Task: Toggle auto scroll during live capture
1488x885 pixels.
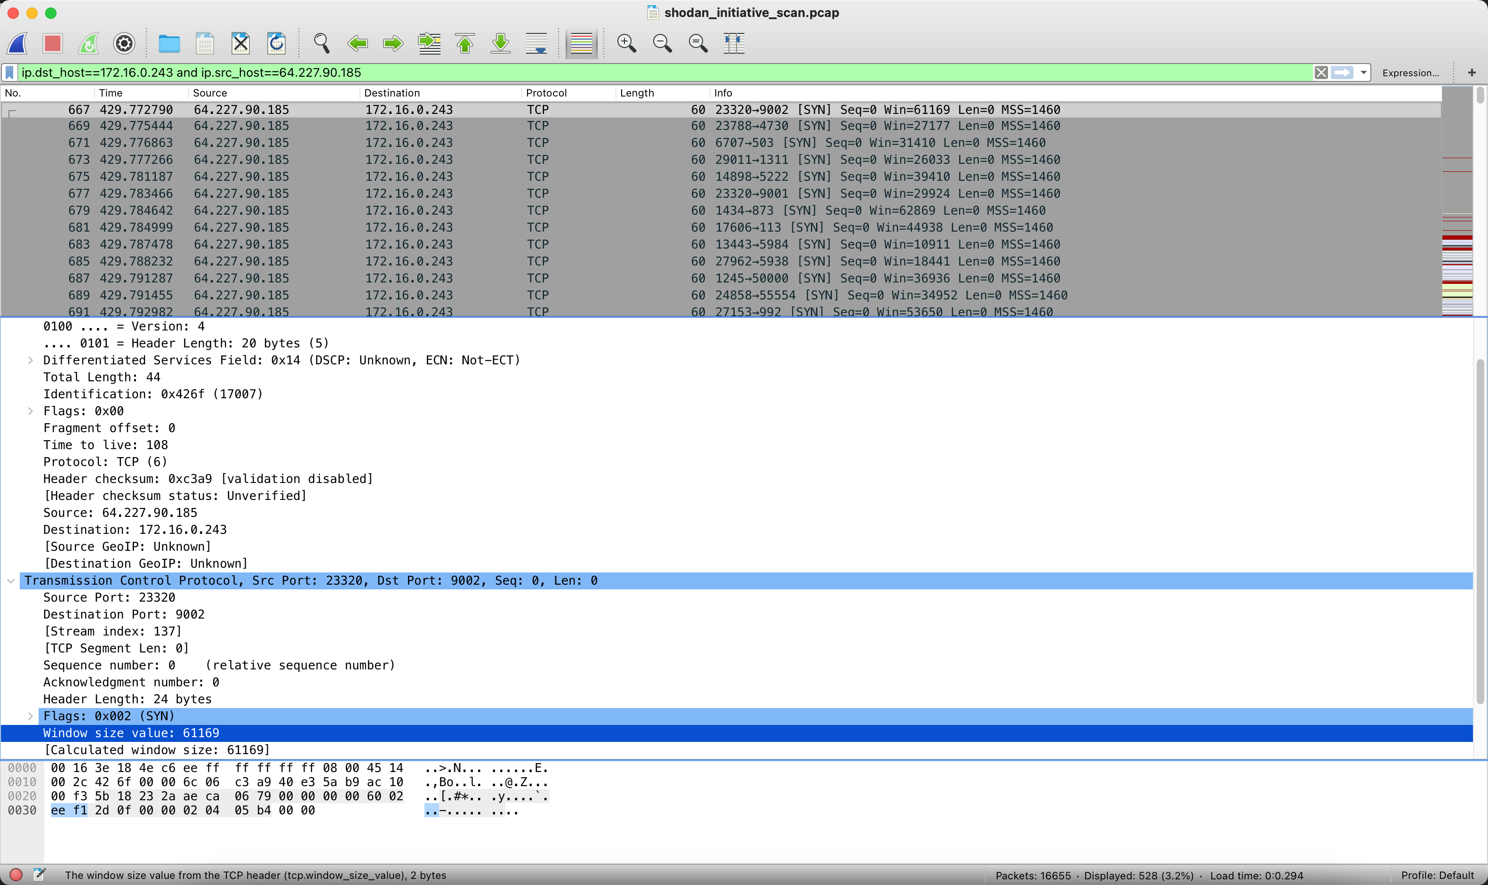Action: [536, 43]
